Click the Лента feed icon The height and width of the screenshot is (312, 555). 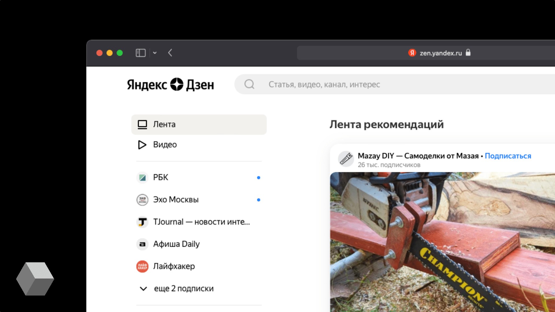point(142,125)
